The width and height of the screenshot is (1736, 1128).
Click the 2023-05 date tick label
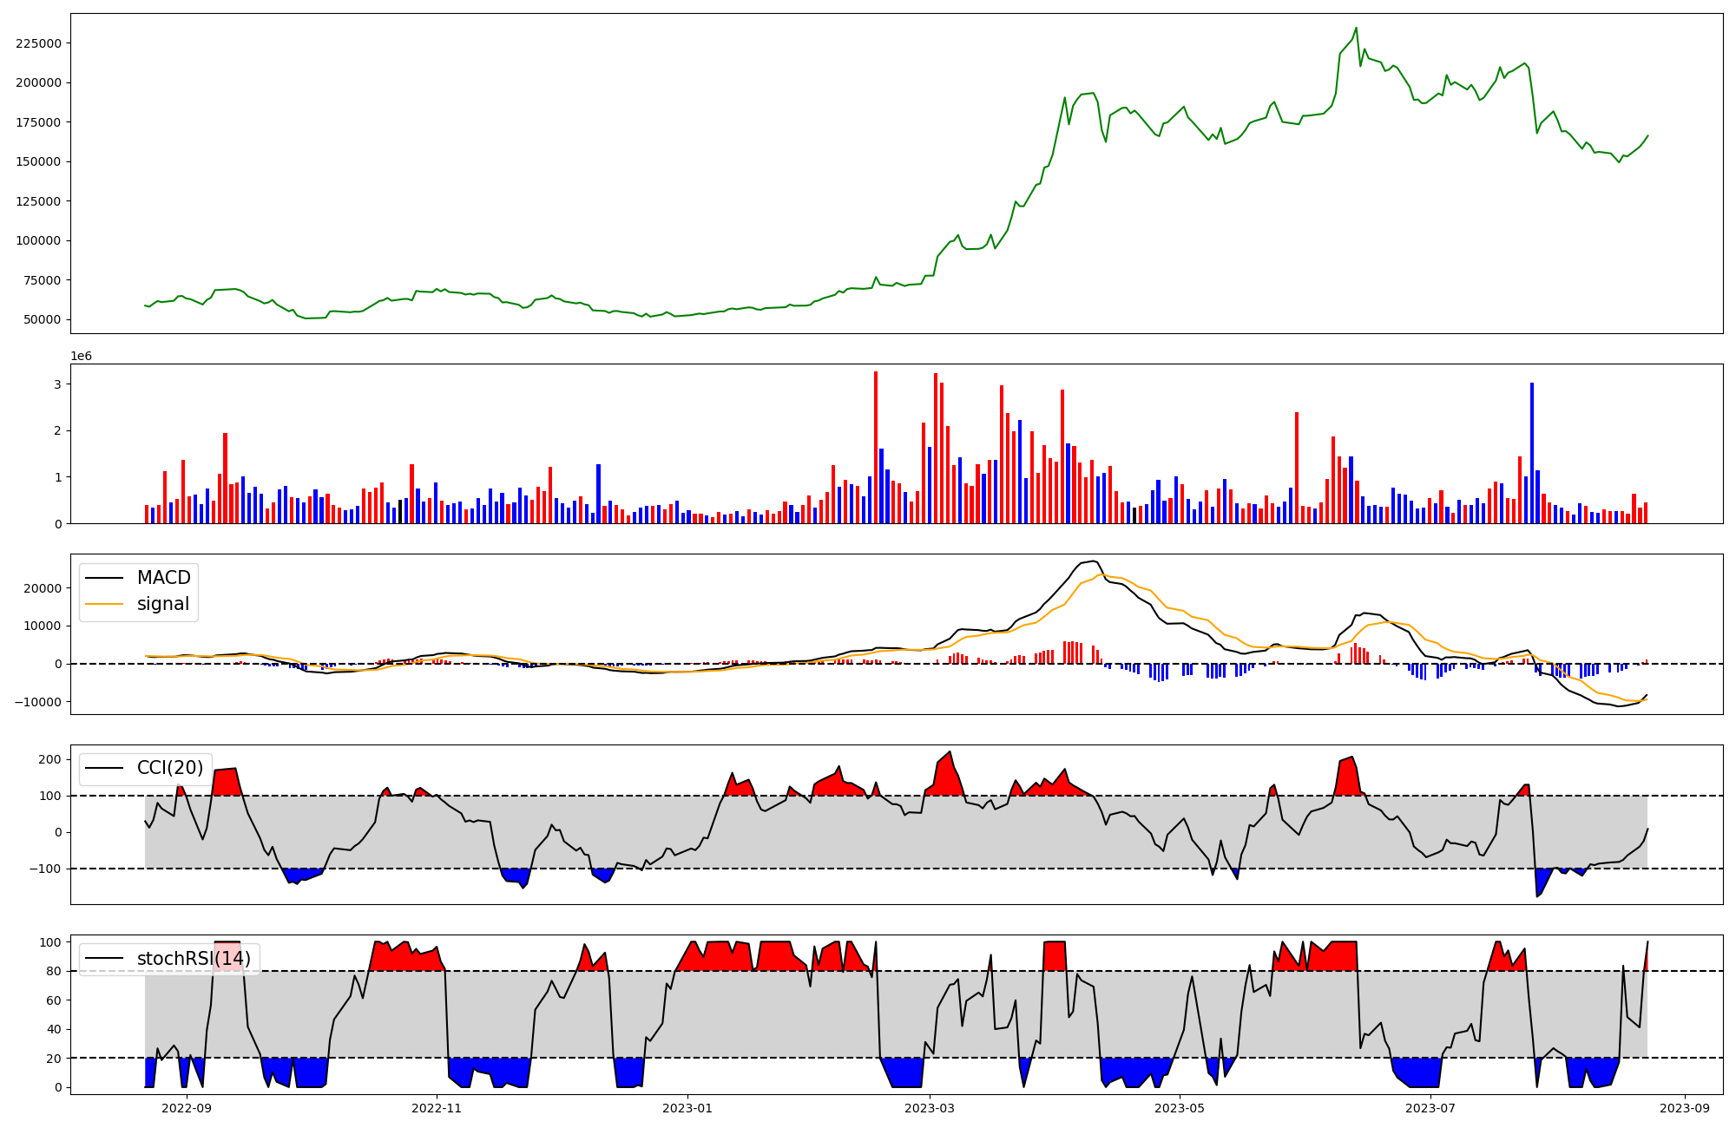pyautogui.click(x=1180, y=1107)
